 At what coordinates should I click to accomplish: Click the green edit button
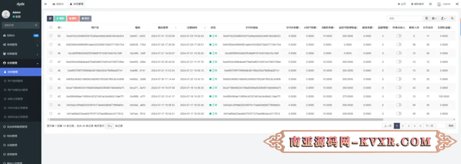[x=60, y=18]
